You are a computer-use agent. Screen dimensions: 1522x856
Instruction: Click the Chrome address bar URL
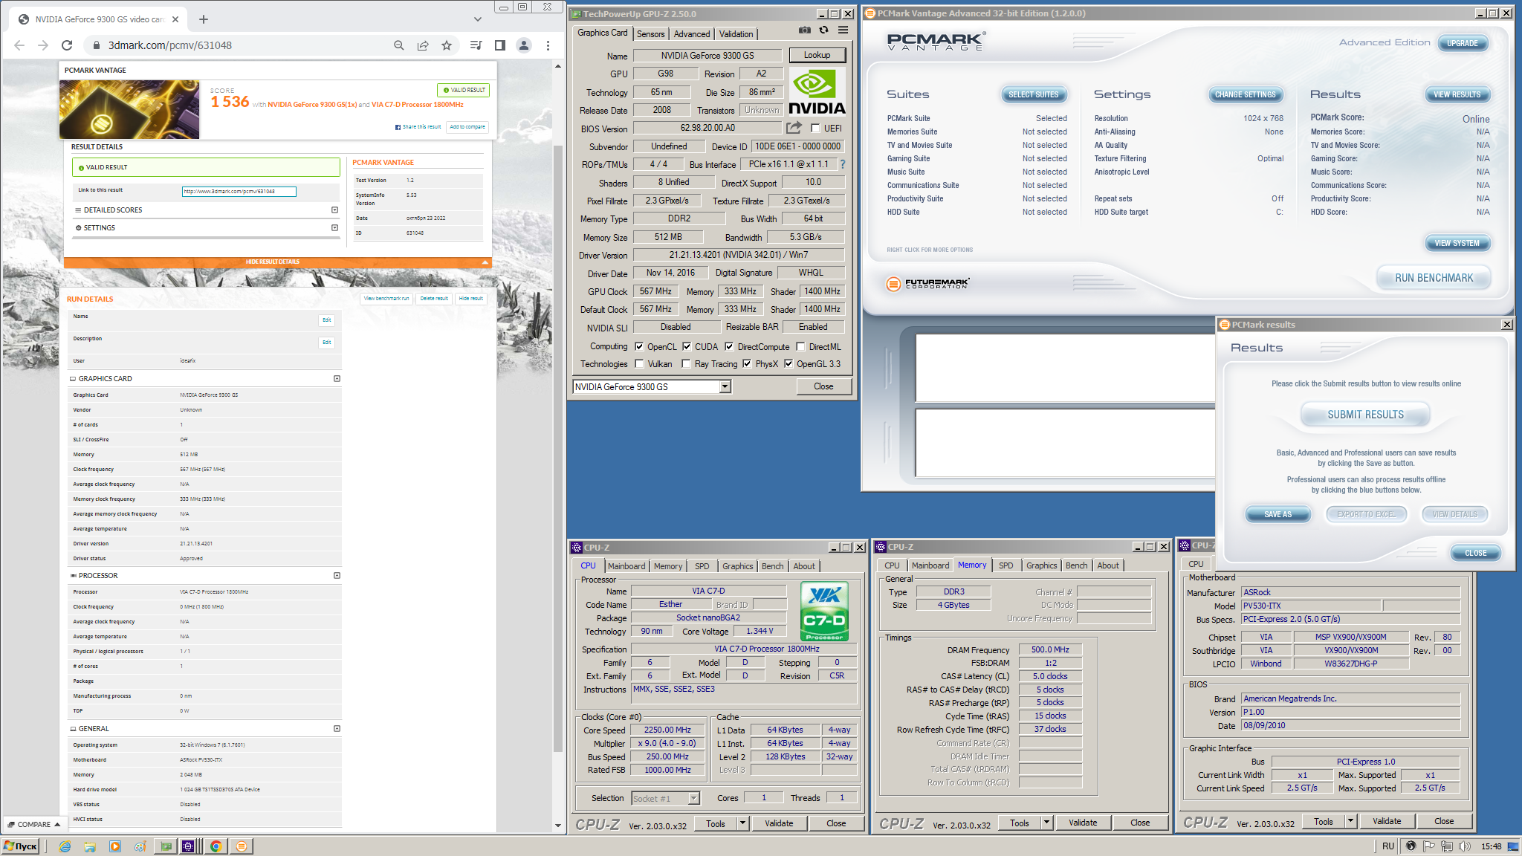point(170,45)
